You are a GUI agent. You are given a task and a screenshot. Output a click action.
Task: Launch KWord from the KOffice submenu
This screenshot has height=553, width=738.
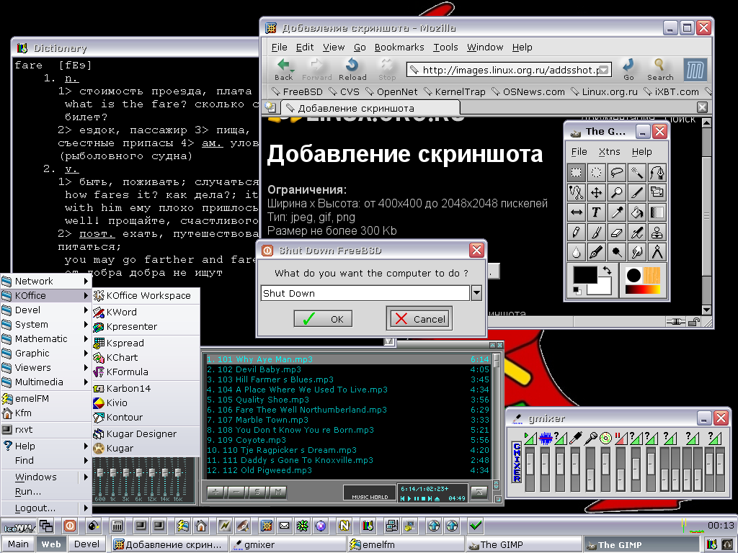pyautogui.click(x=121, y=312)
